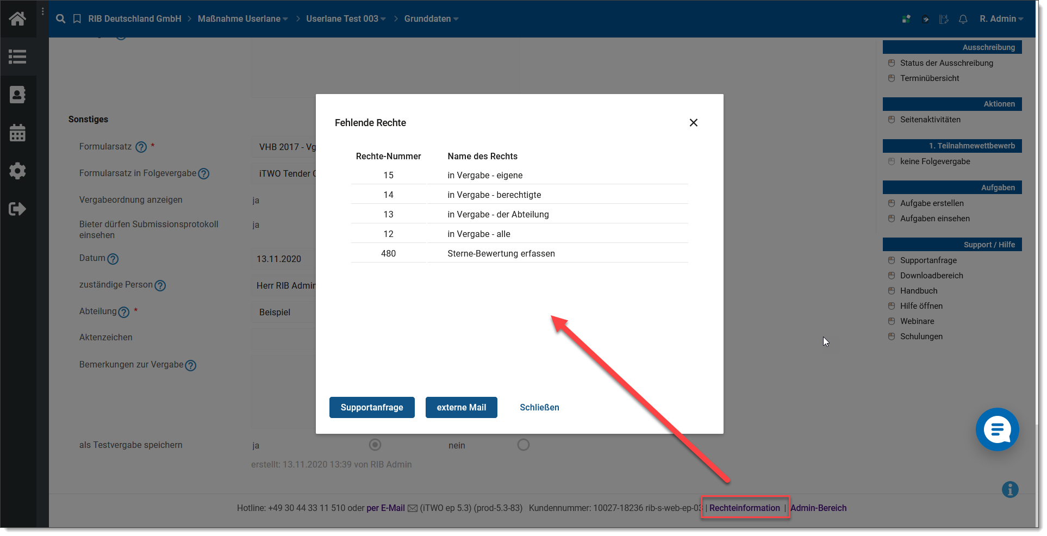Select 'ja' radio for Testvergabe speichern
The width and height of the screenshot is (1047, 536).
(375, 445)
